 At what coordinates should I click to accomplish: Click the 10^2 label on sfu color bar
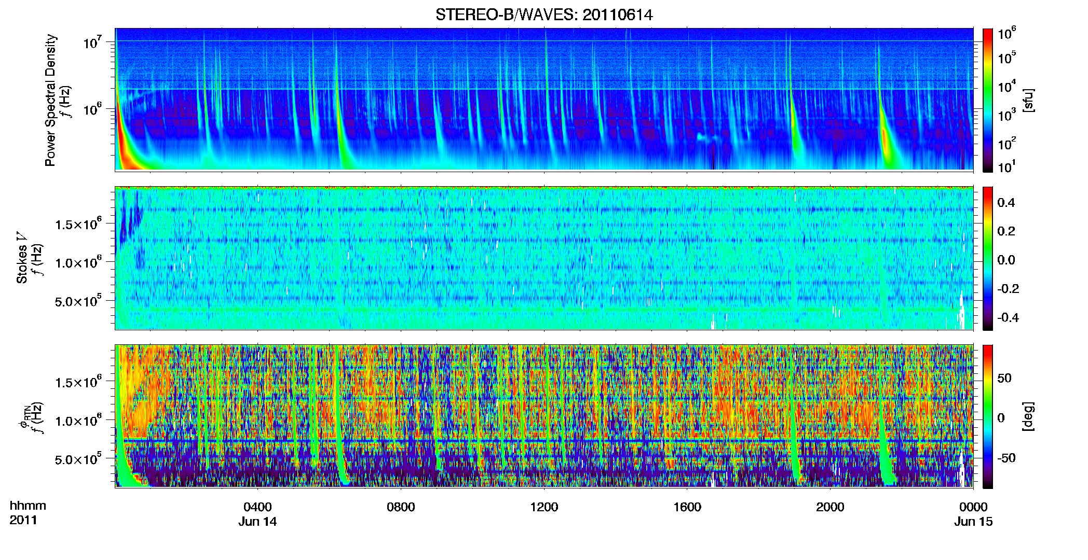click(x=1007, y=144)
